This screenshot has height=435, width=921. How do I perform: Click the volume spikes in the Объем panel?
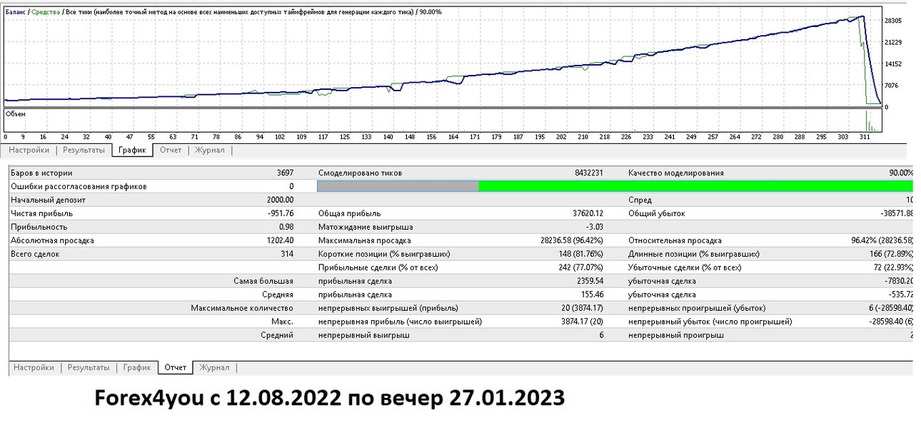[871, 121]
